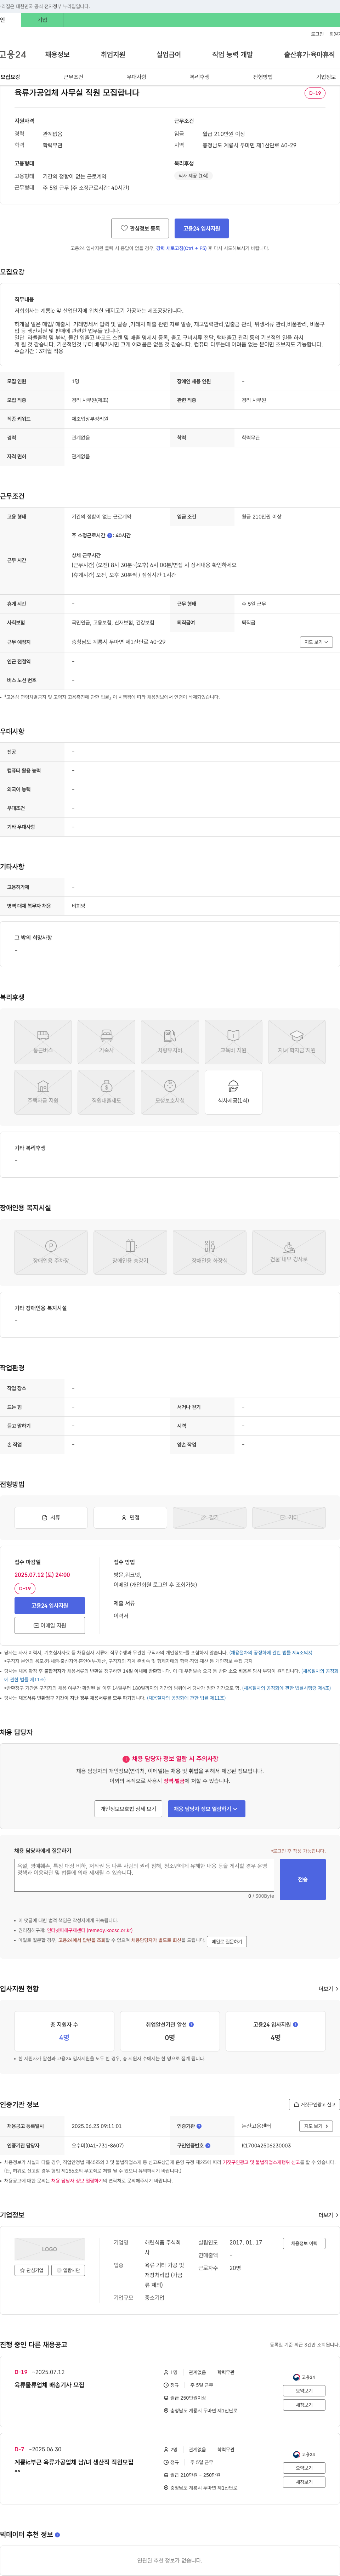Screen dimensions: 340x2576
Task: Click 고용24 입사지원 under 접수 마감일
Action: point(49,1605)
